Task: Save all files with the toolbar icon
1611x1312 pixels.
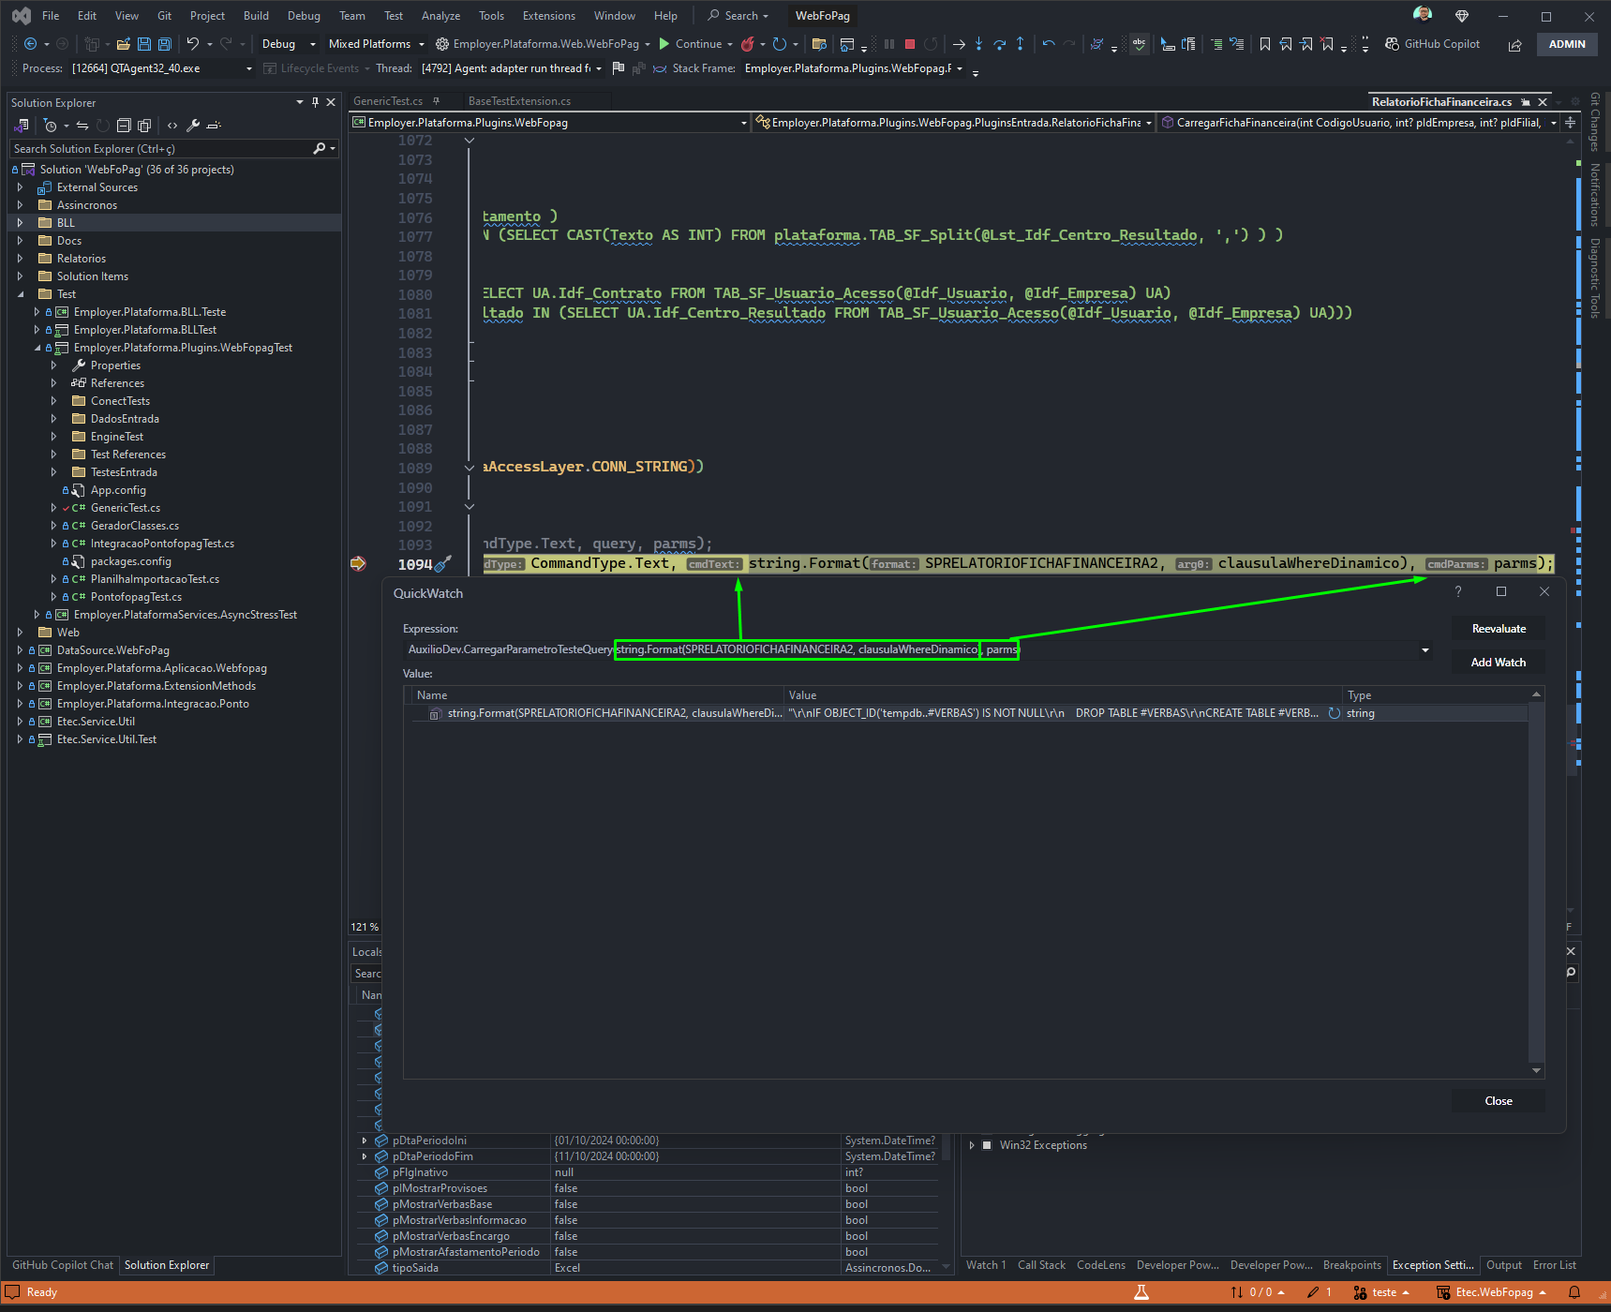Action: click(164, 44)
